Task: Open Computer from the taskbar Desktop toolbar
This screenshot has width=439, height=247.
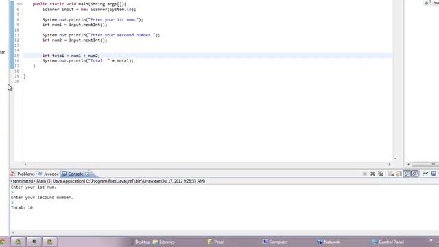Action: click(275, 242)
